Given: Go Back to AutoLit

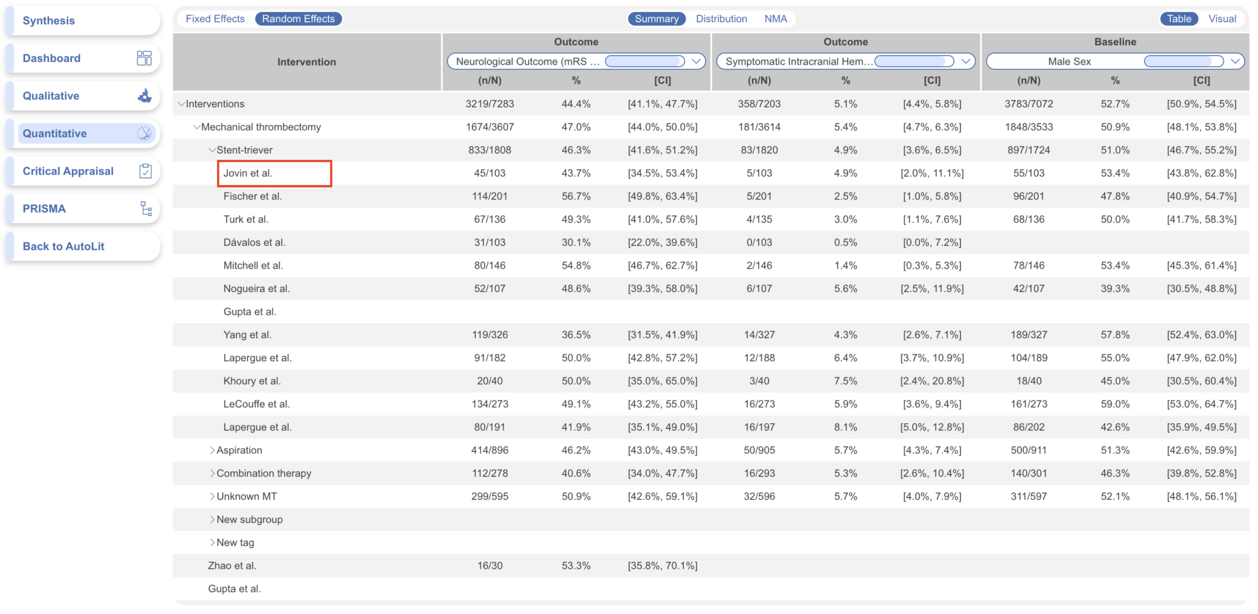Looking at the screenshot, I should pos(64,247).
